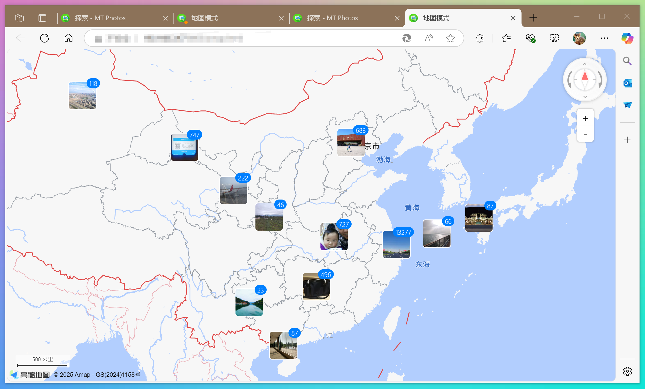Open the 747 photo cluster thumbnail
The width and height of the screenshot is (645, 389).
(184, 147)
